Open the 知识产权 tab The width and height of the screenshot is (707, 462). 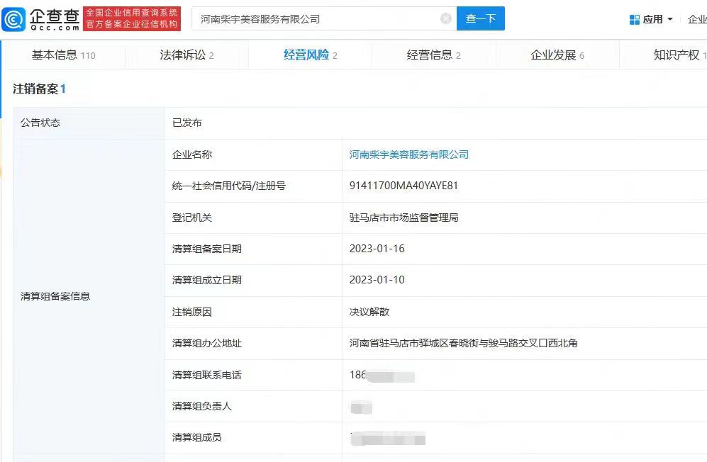[x=680, y=55]
